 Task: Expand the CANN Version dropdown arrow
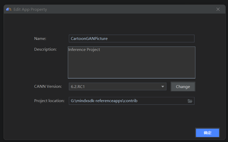(x=163, y=86)
